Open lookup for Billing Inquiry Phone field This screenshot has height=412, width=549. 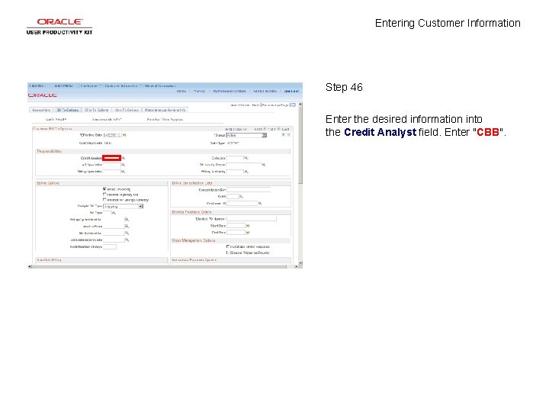point(264,165)
